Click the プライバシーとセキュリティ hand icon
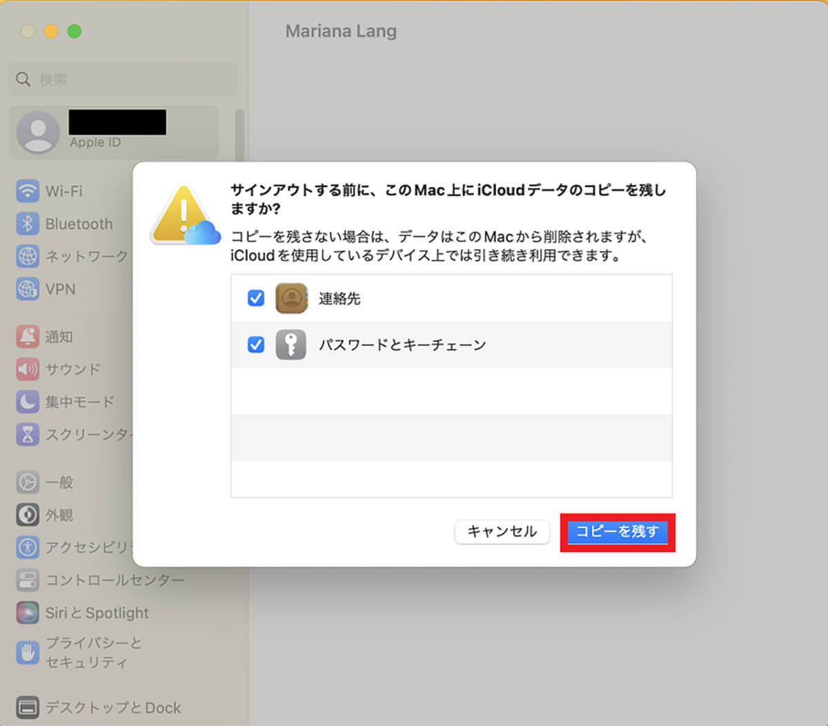828x726 pixels. pyautogui.click(x=28, y=652)
